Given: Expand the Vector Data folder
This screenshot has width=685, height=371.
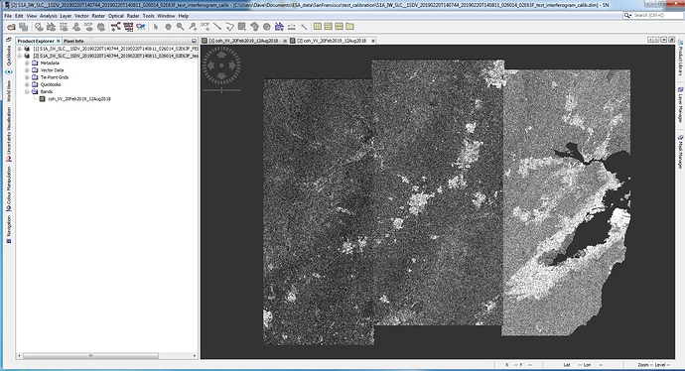Looking at the screenshot, I should tap(27, 69).
